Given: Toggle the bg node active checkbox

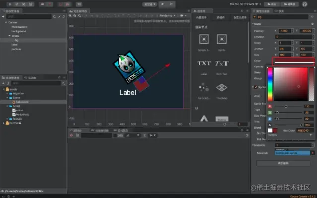Looking at the screenshot, I should pyautogui.click(x=254, y=17).
